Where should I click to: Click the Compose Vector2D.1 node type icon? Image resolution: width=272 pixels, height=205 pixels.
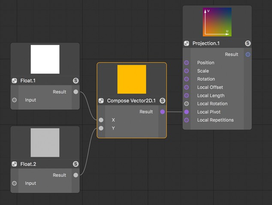pos(101,101)
